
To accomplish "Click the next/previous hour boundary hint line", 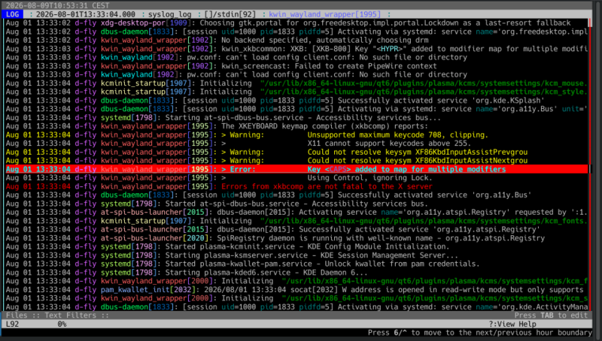I will click(x=480, y=332).
